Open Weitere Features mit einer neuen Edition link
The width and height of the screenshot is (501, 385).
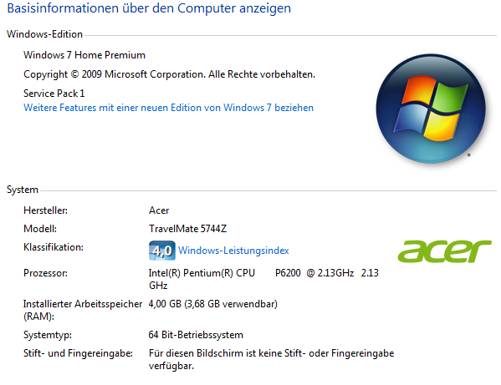[168, 108]
